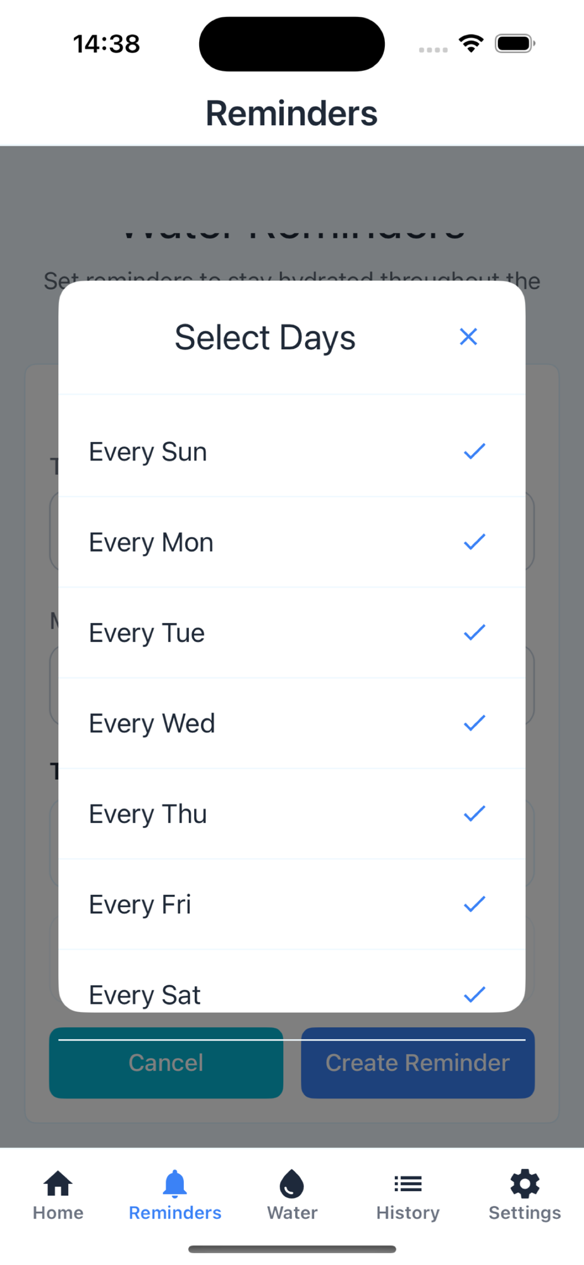Close the Select Days dialog
The width and height of the screenshot is (584, 1265).
pos(468,336)
